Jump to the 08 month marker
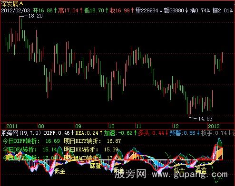 [x=41, y=126]
